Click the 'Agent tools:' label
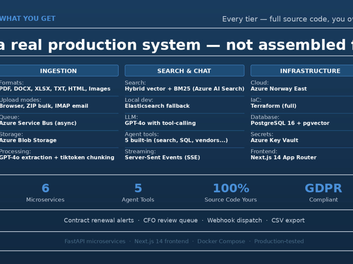Viewport: 353px width, 264px height. [x=142, y=134]
